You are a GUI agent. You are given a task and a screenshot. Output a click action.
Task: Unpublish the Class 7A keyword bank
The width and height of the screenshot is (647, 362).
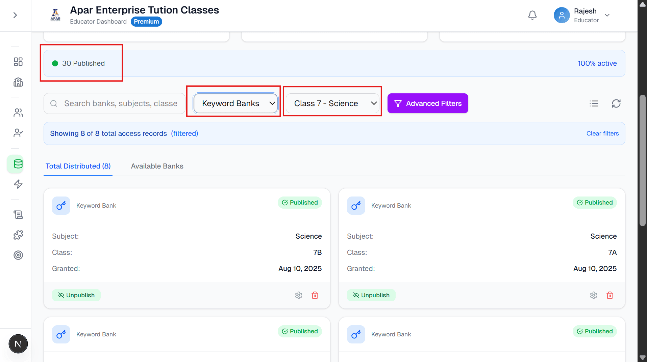pyautogui.click(x=371, y=295)
